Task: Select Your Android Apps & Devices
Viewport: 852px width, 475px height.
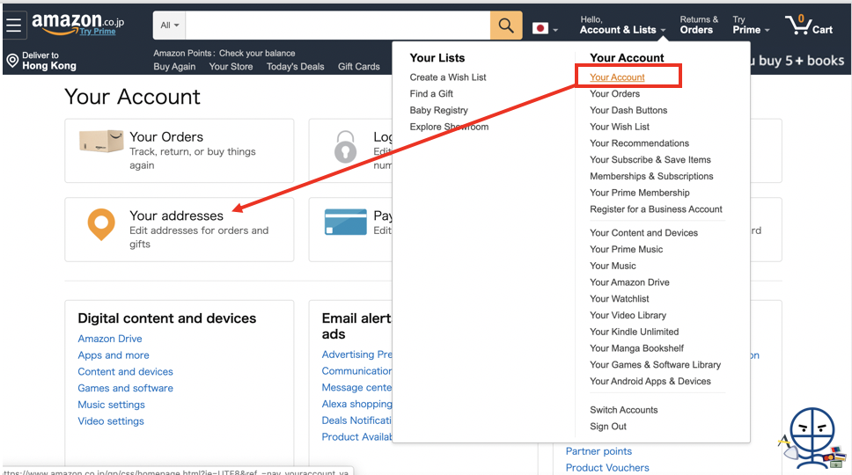Action: (x=650, y=382)
